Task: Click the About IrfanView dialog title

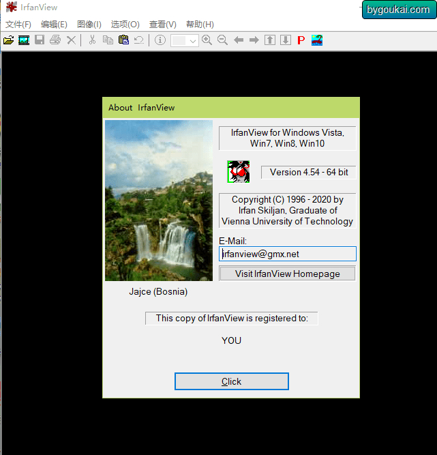Action: (x=142, y=108)
